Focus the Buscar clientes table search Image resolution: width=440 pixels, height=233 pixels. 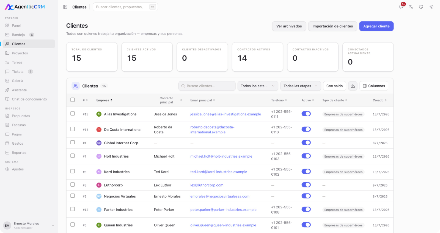207,86
